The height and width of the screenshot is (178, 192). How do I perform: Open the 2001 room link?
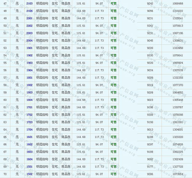(29, 18)
